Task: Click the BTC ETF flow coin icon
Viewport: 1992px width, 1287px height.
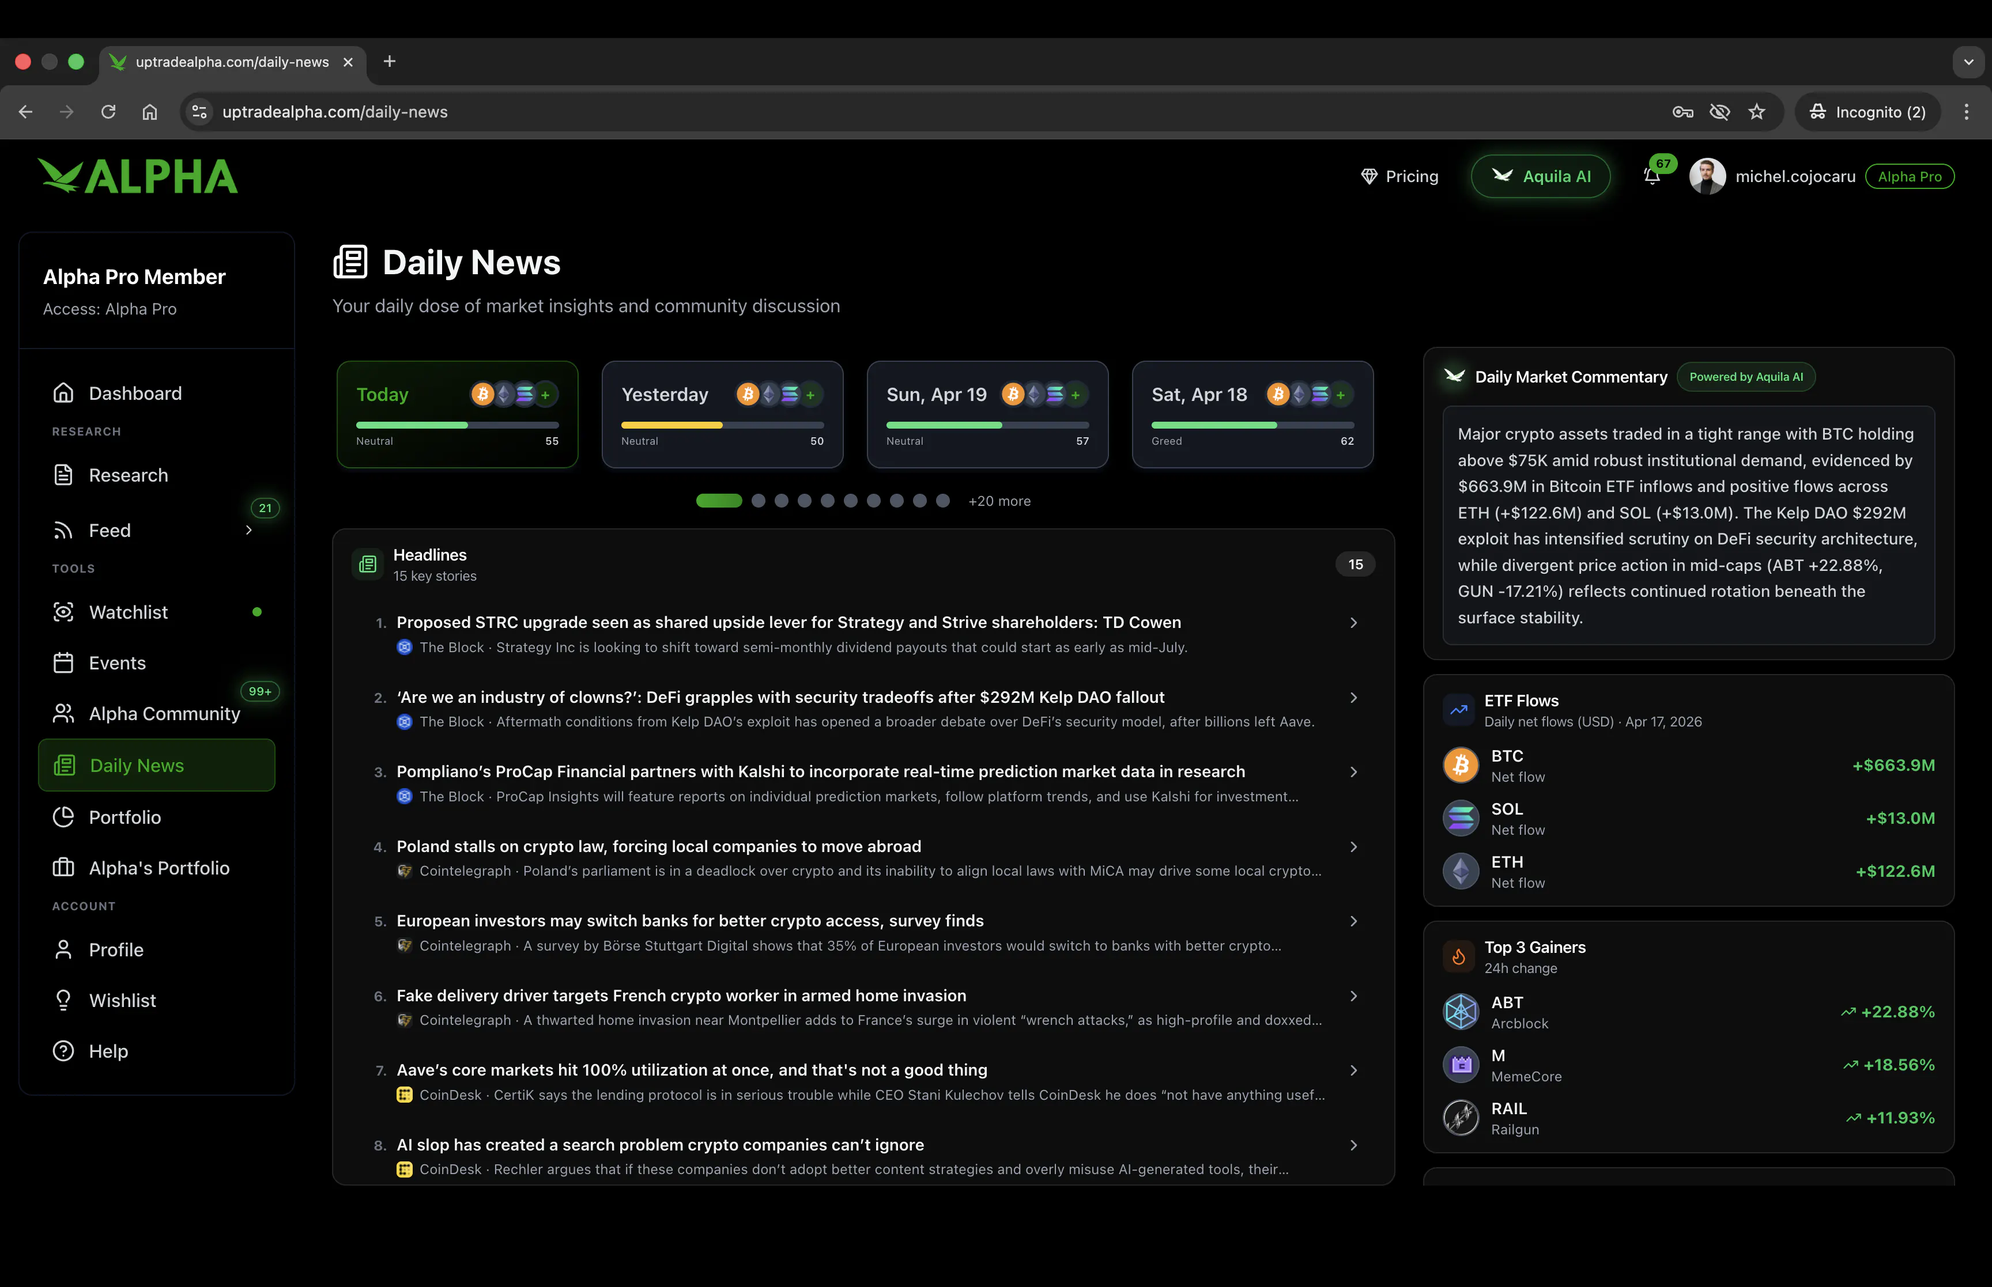Action: pos(1461,764)
